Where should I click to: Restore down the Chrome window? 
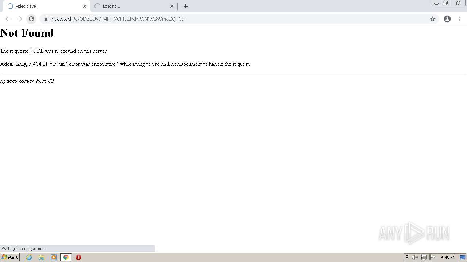click(445, 3)
